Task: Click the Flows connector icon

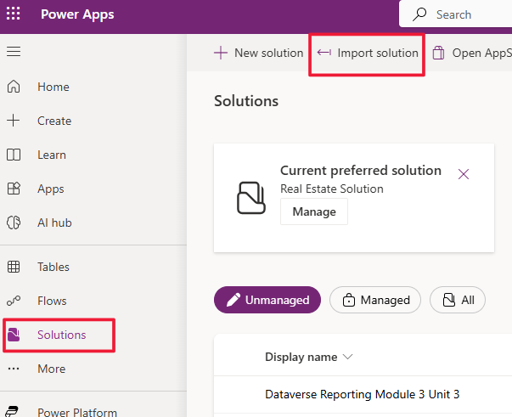Action: coord(14,301)
